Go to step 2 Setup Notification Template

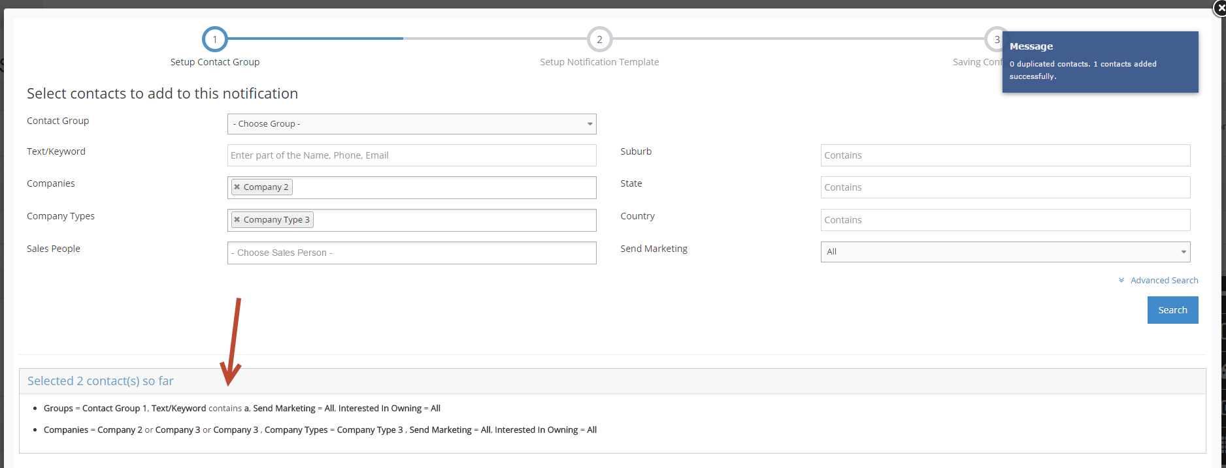(599, 39)
